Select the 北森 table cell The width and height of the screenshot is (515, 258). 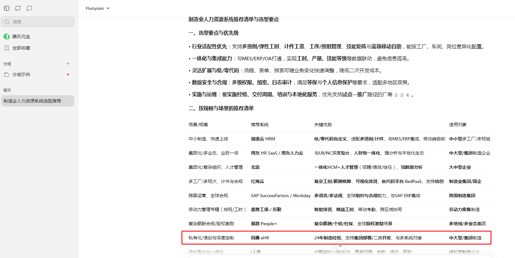click(255, 167)
